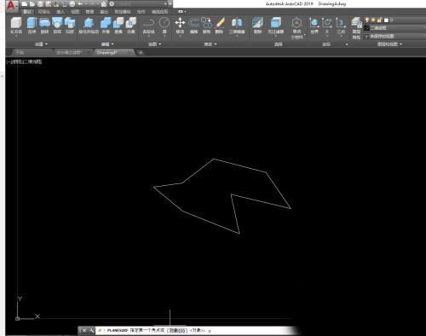The image size is (426, 336).
Task: Select the Polyline (多段线) draw tool
Action: coord(148,26)
